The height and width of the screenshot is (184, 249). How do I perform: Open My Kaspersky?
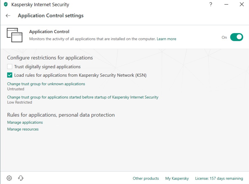point(177,179)
